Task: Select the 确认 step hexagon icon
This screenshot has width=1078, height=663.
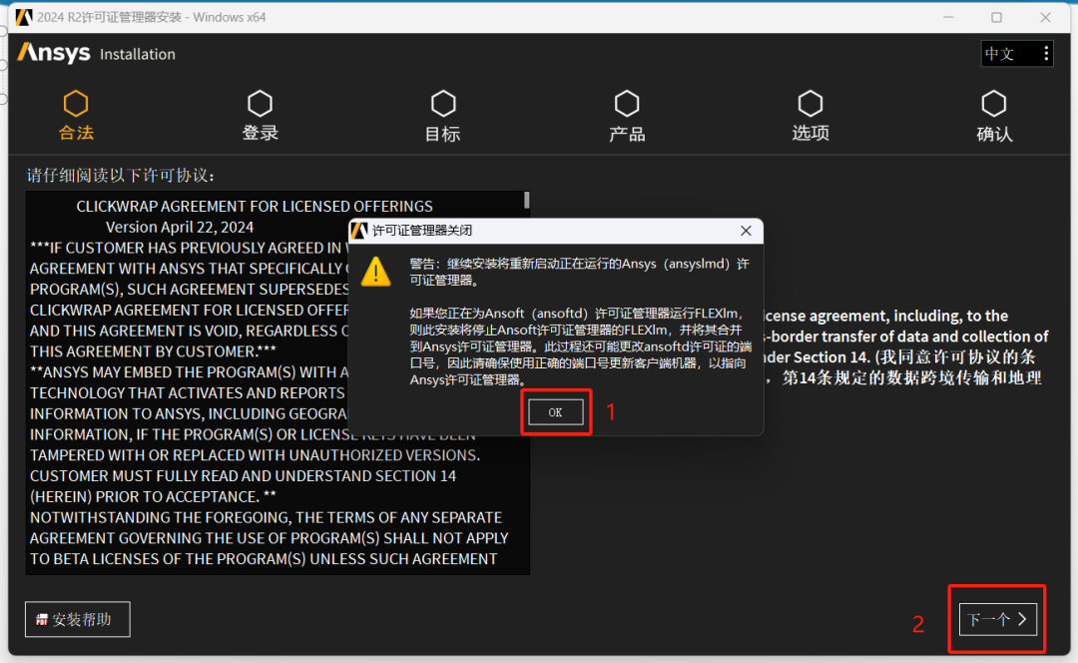Action: pos(994,104)
